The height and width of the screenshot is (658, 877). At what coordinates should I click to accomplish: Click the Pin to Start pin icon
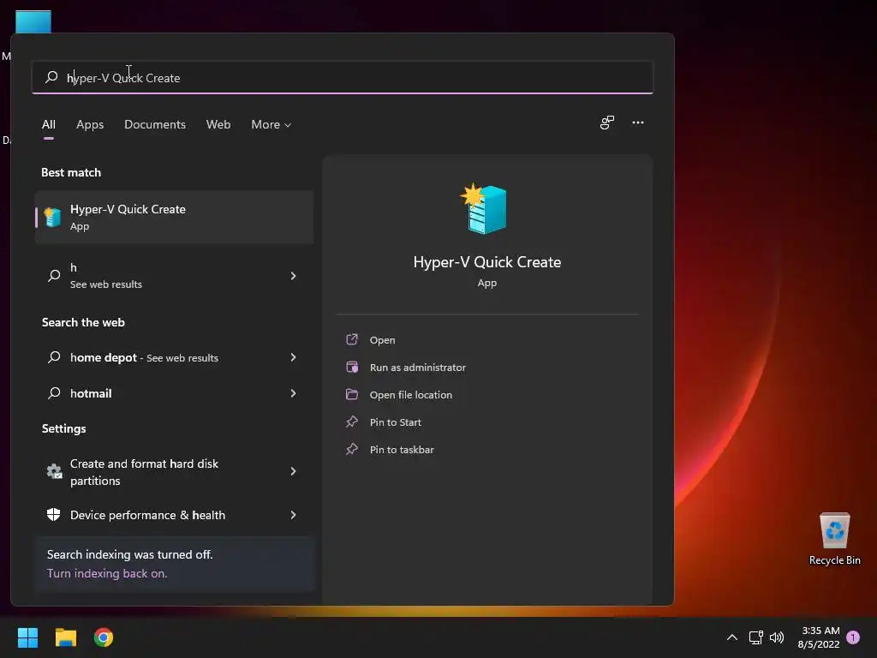click(352, 422)
